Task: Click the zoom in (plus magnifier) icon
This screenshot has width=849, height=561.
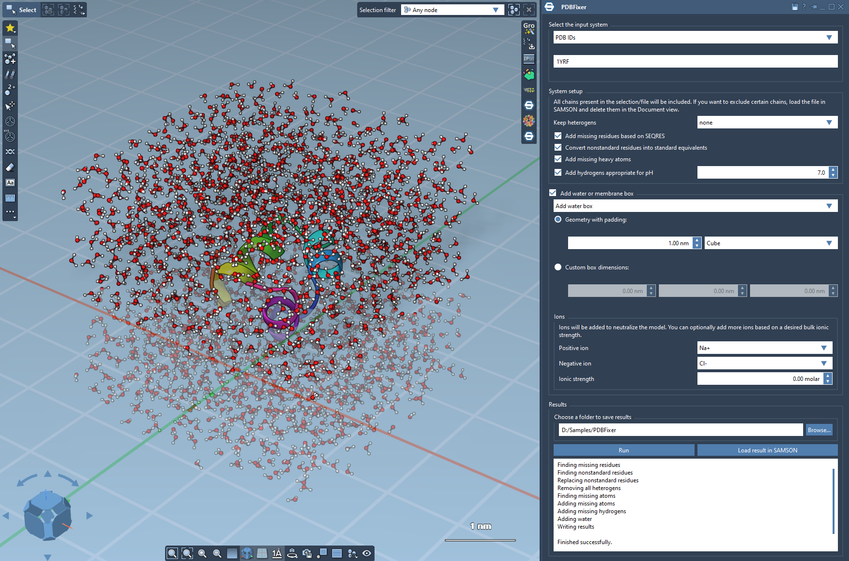Action: pyautogui.click(x=202, y=553)
